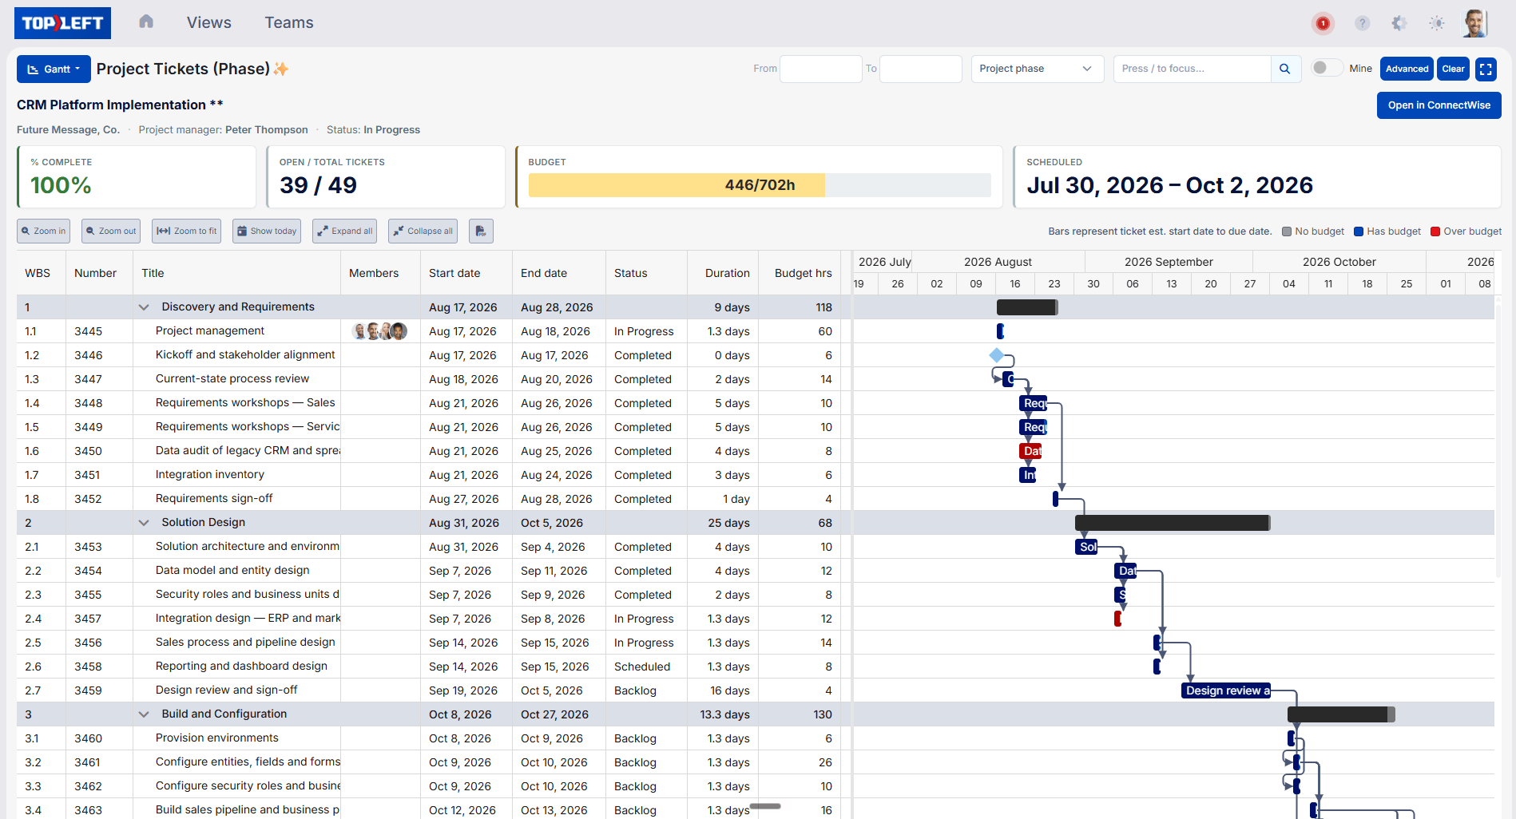Open the Gantt view dropdown
1516x819 pixels.
tap(54, 69)
